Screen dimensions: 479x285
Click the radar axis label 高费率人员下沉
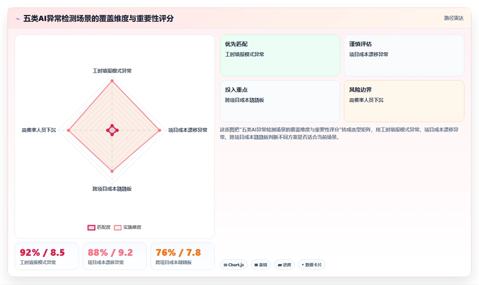click(39, 130)
